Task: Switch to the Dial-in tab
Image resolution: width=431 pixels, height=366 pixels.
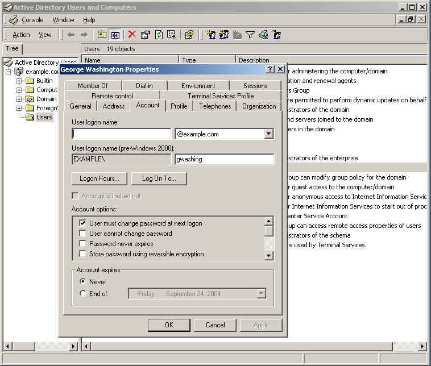Action: click(144, 86)
